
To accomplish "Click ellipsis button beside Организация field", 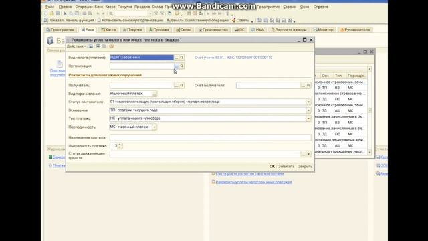I will (177, 66).
